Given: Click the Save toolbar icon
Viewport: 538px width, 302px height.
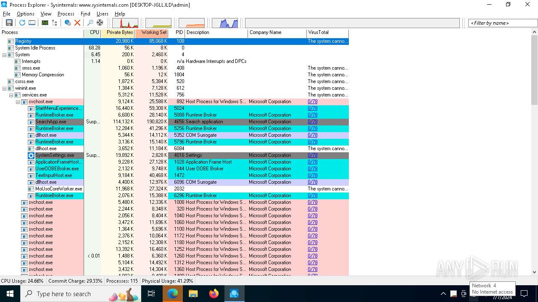Looking at the screenshot, I should pos(9,23).
